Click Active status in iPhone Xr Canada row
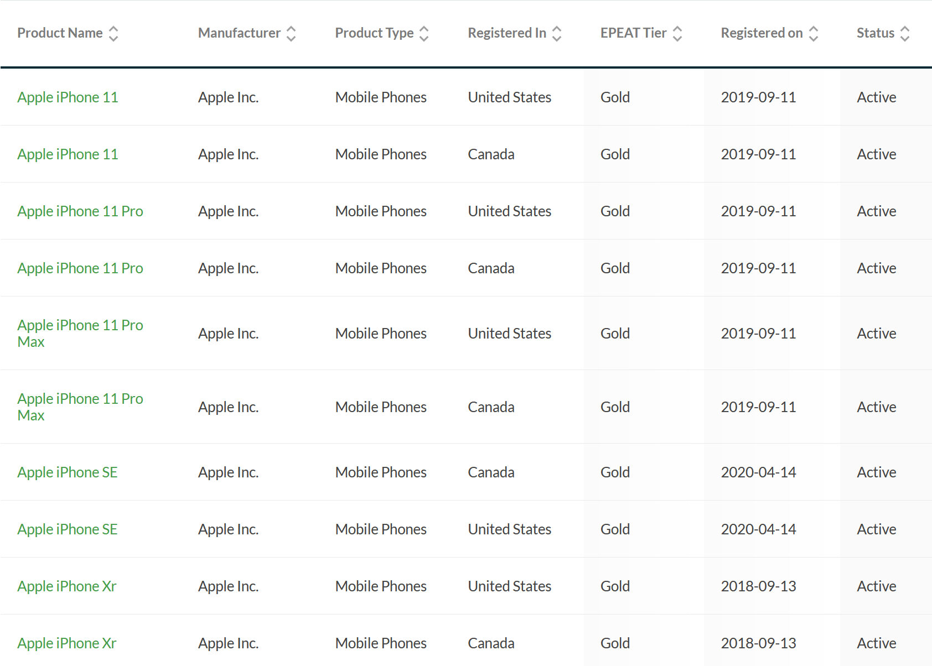932x666 pixels. tap(877, 643)
